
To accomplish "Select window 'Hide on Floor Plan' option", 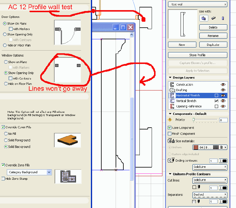I will [x=6, y=84].
